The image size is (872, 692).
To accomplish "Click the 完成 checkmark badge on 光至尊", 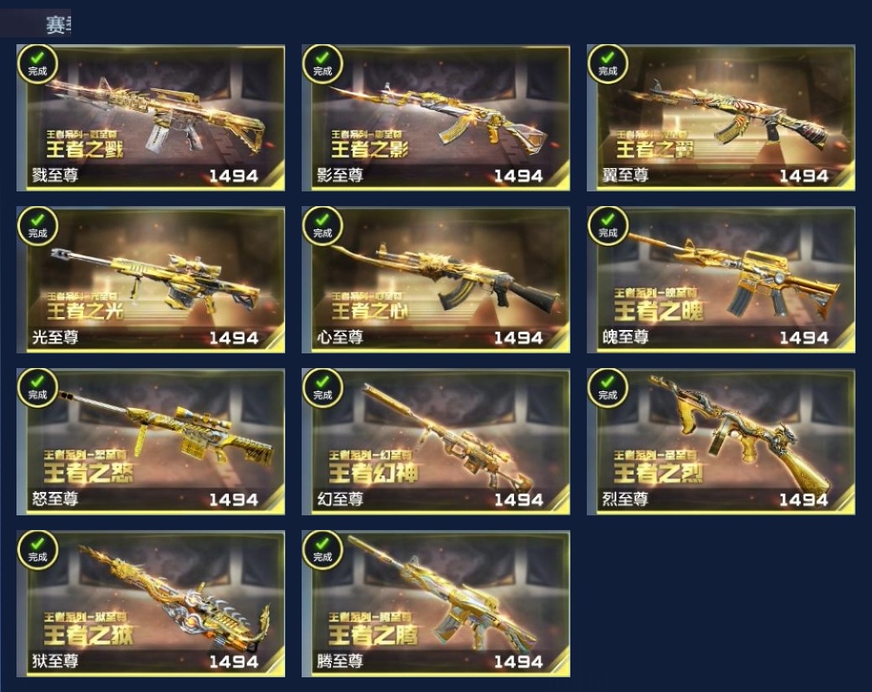I will pos(37,226).
